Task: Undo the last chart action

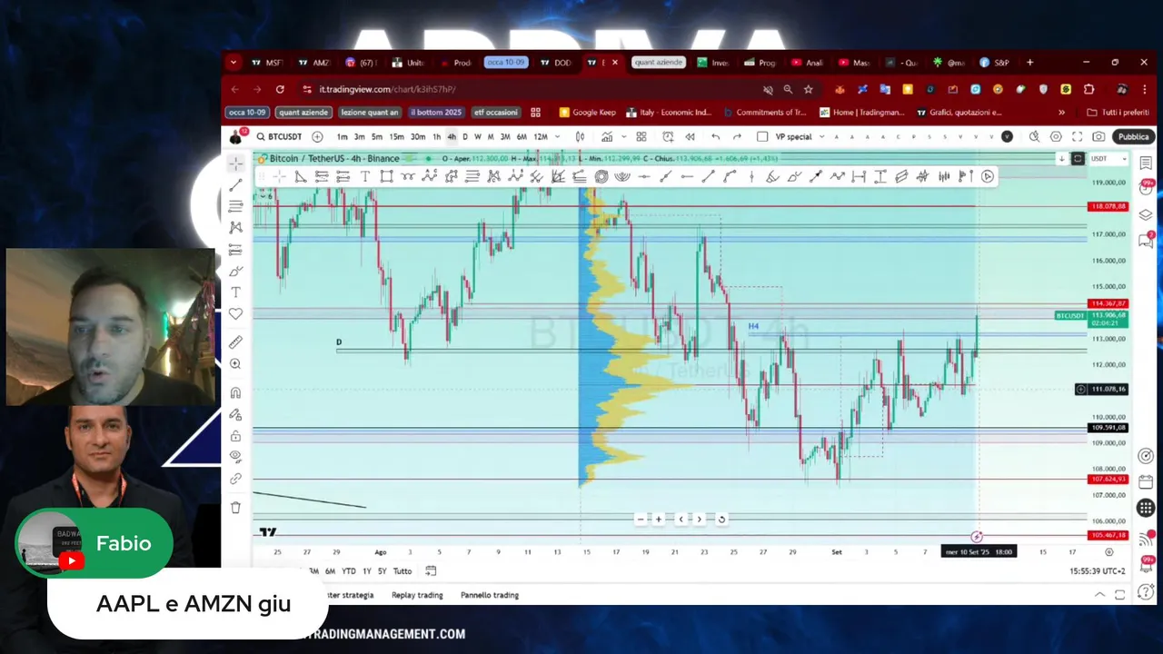Action: 716,136
